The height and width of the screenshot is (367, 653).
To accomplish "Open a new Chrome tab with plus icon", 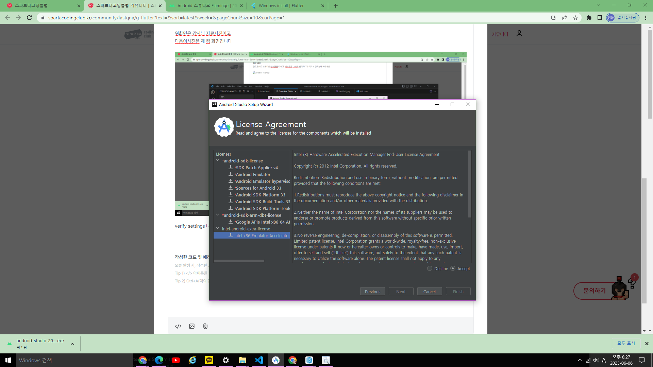I will pos(336,6).
